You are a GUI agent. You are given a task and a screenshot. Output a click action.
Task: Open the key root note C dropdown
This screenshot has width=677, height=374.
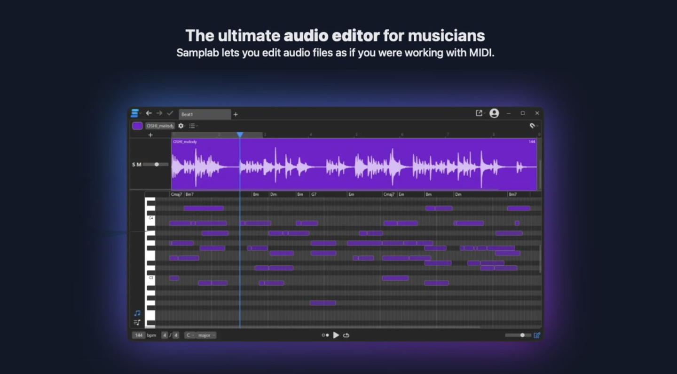tap(190, 335)
